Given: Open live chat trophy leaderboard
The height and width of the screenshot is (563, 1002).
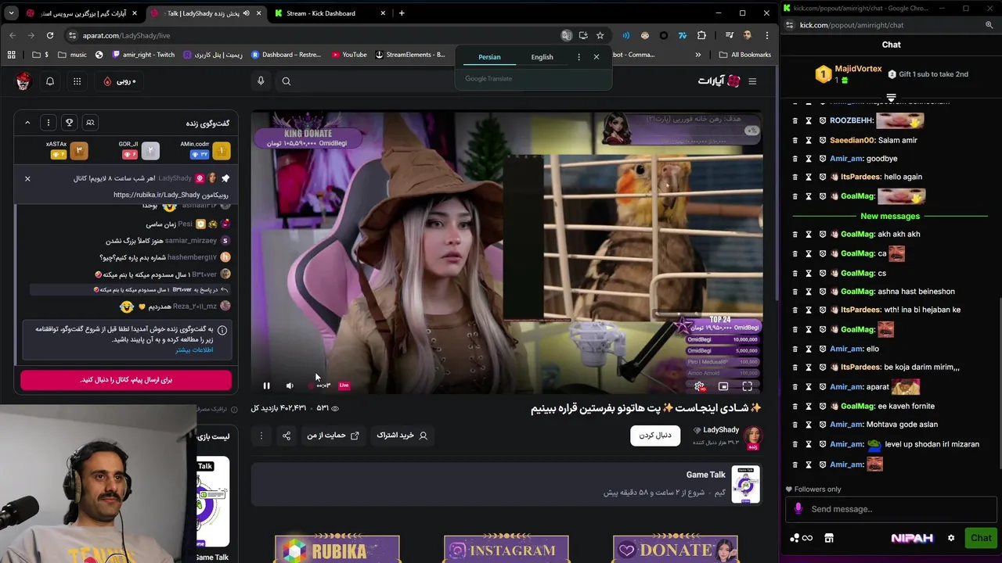Looking at the screenshot, I should pos(69,123).
